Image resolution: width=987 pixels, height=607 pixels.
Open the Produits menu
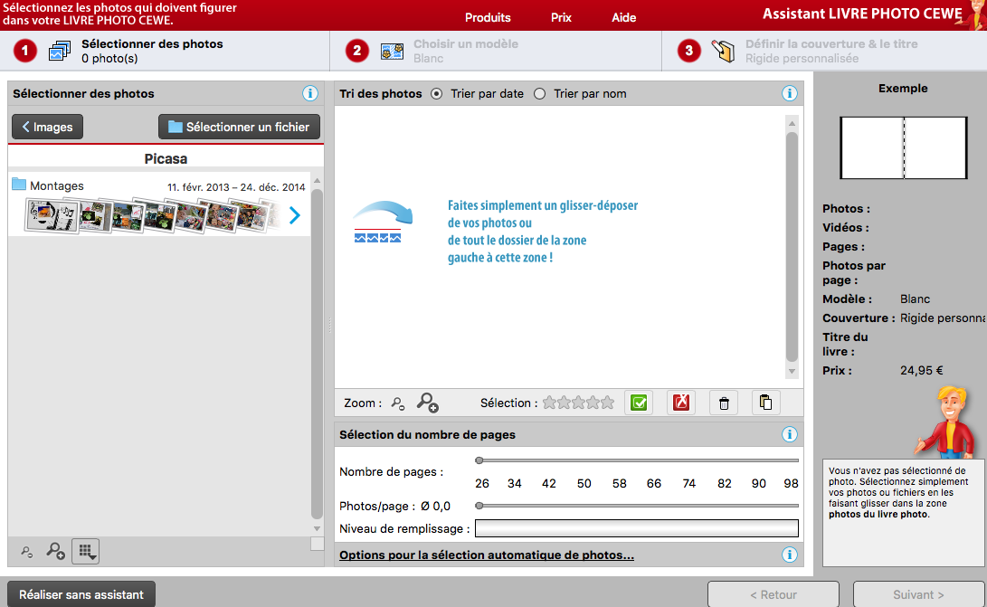point(488,17)
